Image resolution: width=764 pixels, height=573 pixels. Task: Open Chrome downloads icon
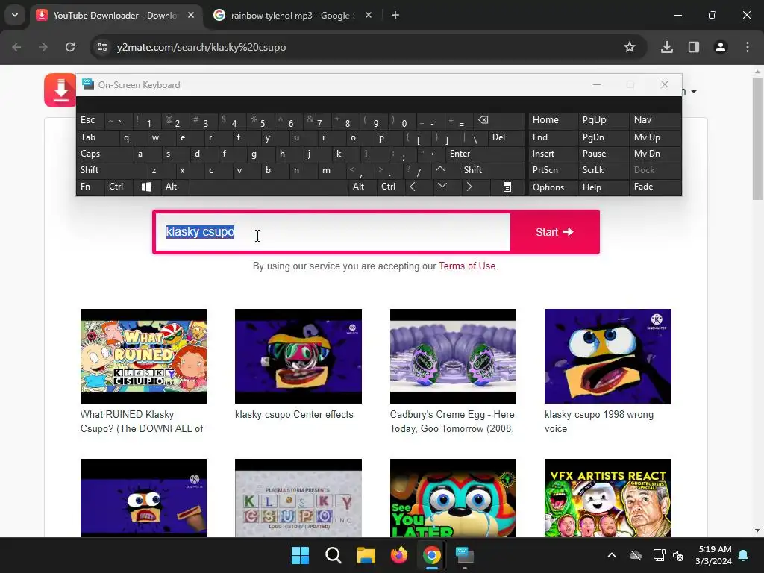point(667,47)
